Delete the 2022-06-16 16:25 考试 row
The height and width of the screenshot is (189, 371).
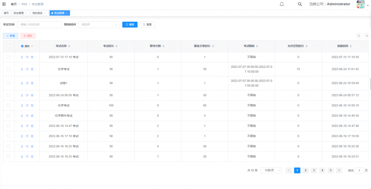click(32, 146)
